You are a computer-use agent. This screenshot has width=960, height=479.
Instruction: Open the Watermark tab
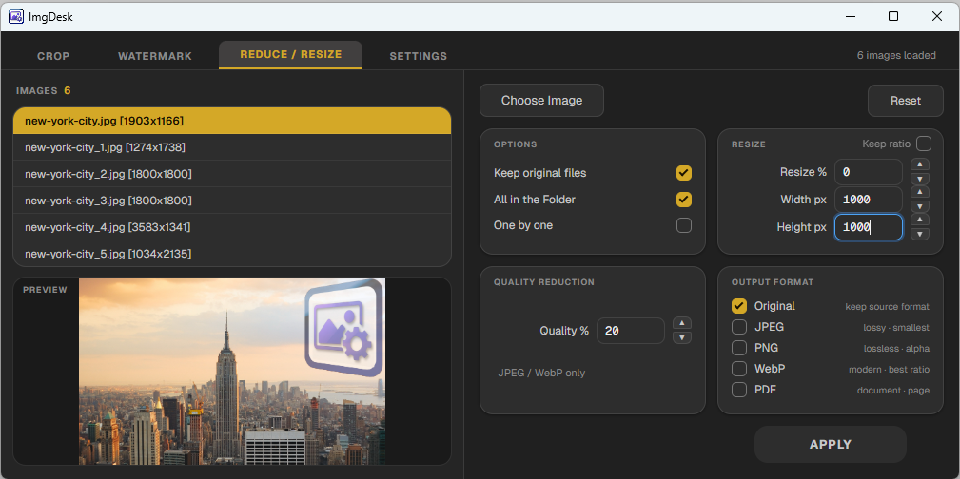click(155, 56)
